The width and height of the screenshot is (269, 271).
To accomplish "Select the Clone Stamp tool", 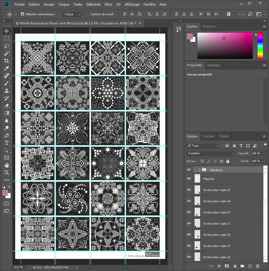I will pos(7,91).
